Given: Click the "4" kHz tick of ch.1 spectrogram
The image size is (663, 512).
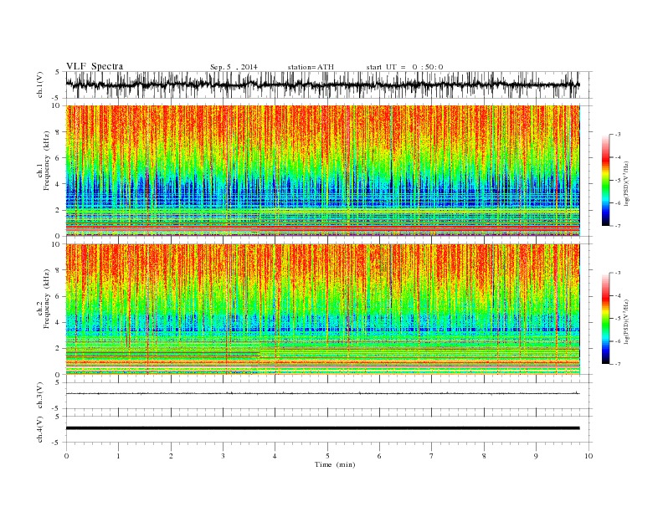Looking at the screenshot, I should click(x=59, y=184).
